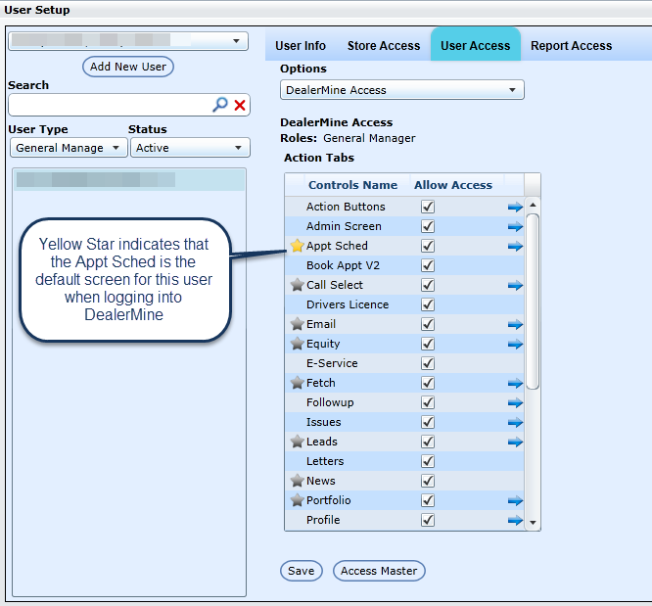Viewport: 652px width, 606px height.
Task: Click the Save button
Action: (301, 571)
